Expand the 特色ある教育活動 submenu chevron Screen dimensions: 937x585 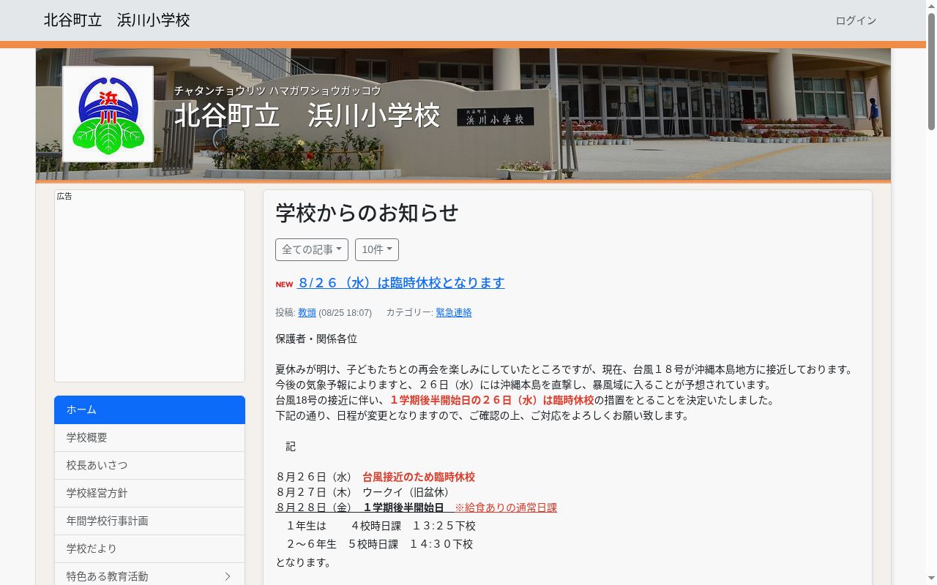coord(228,576)
